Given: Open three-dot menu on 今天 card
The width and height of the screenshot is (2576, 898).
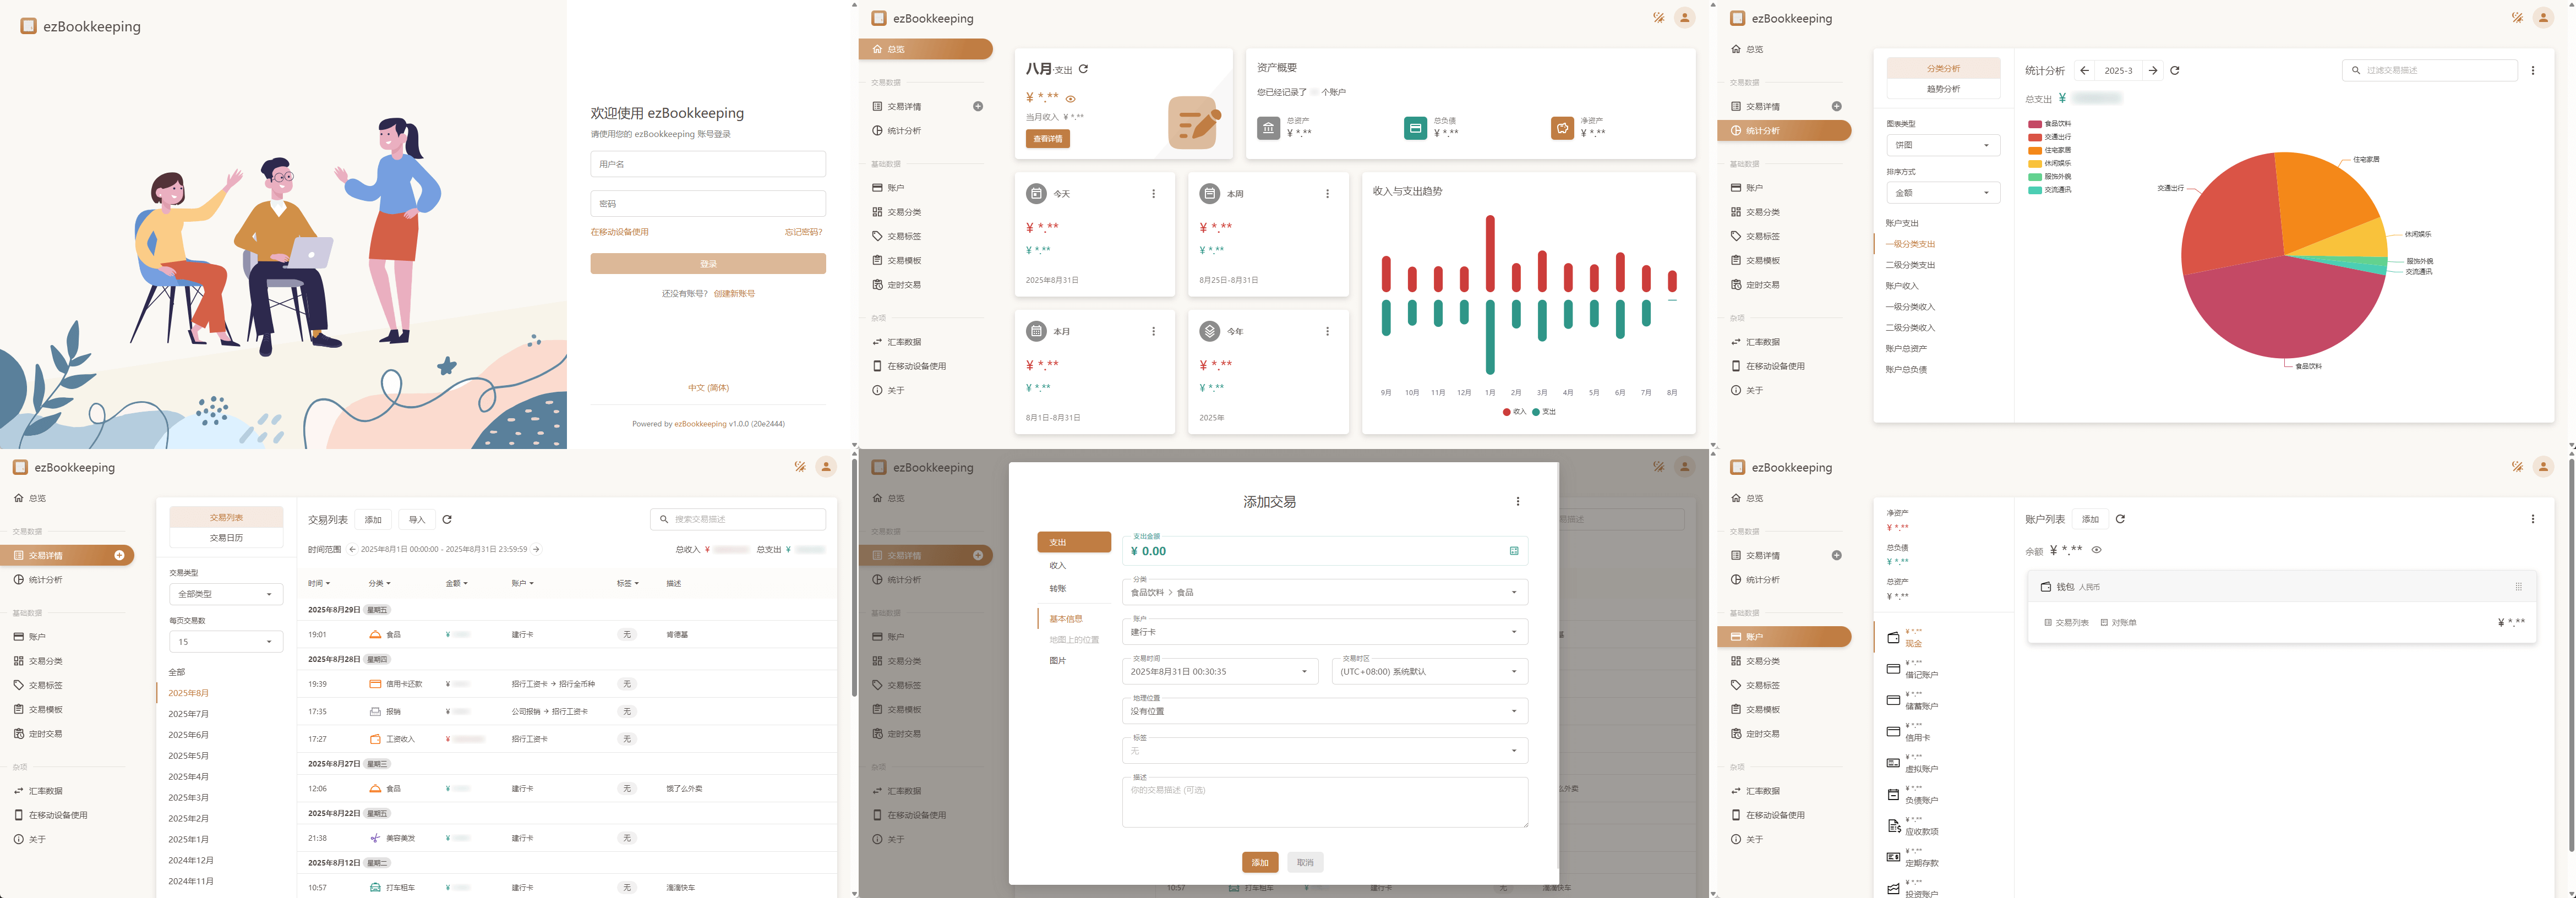Looking at the screenshot, I should [x=1153, y=194].
